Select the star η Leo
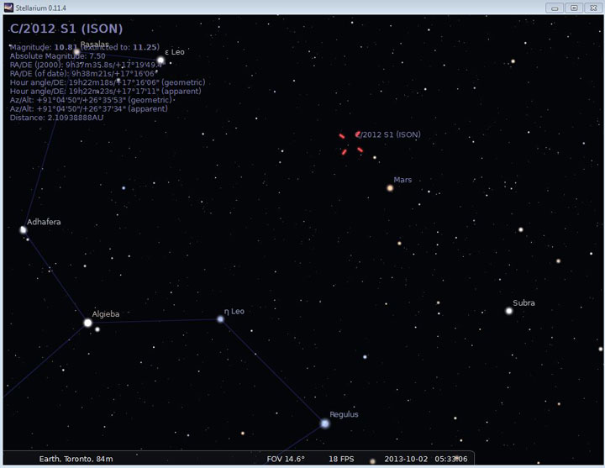 [x=221, y=319]
